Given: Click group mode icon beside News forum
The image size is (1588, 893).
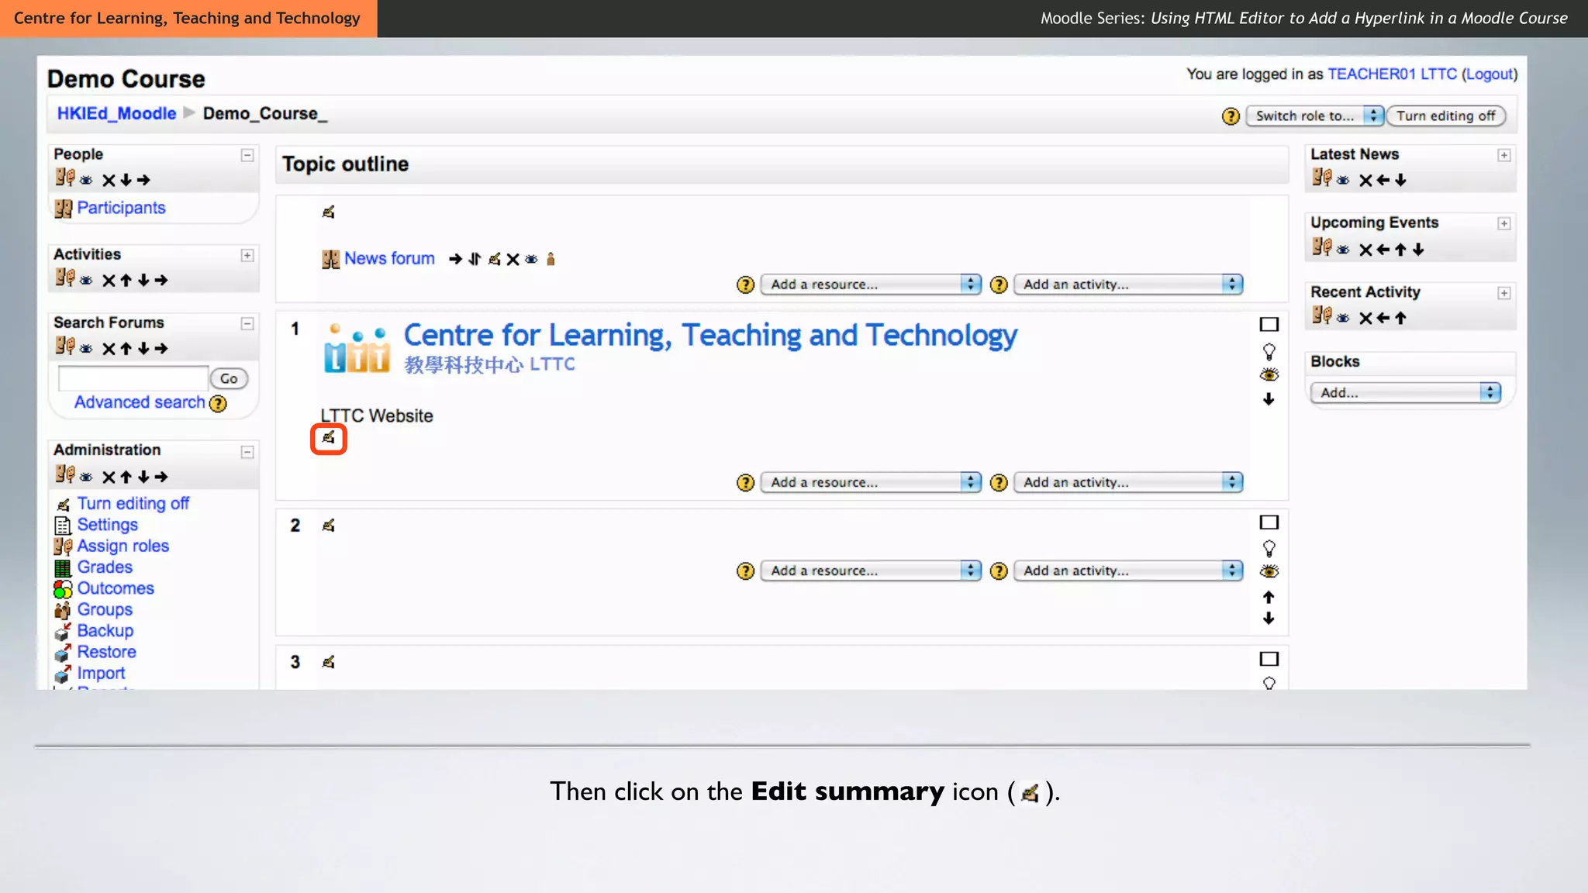Looking at the screenshot, I should tap(551, 259).
